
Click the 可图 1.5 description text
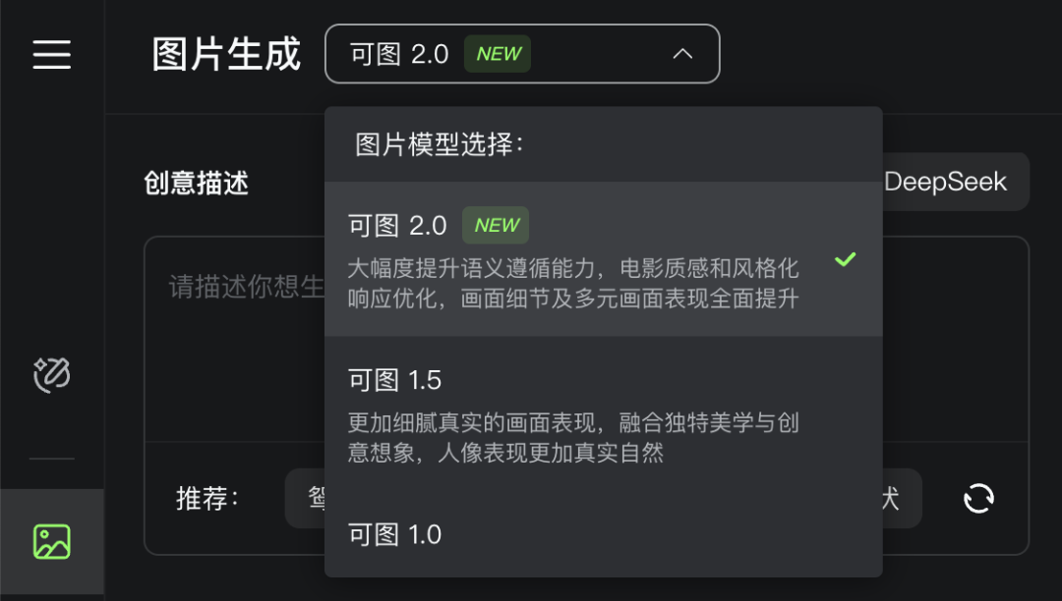pos(573,437)
